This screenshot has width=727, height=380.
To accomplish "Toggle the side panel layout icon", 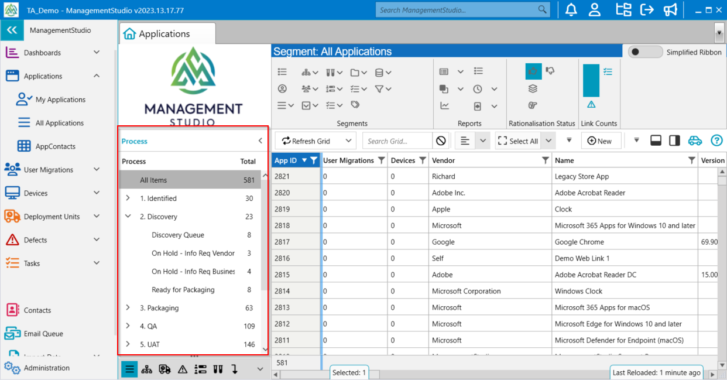I will (674, 141).
